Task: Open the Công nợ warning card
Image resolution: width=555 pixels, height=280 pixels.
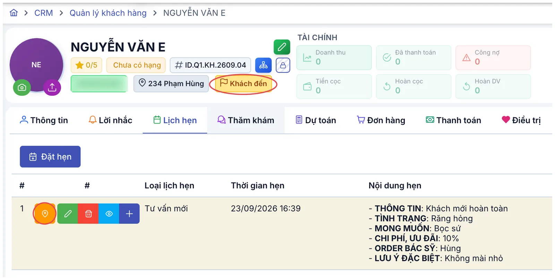Action: pyautogui.click(x=493, y=58)
